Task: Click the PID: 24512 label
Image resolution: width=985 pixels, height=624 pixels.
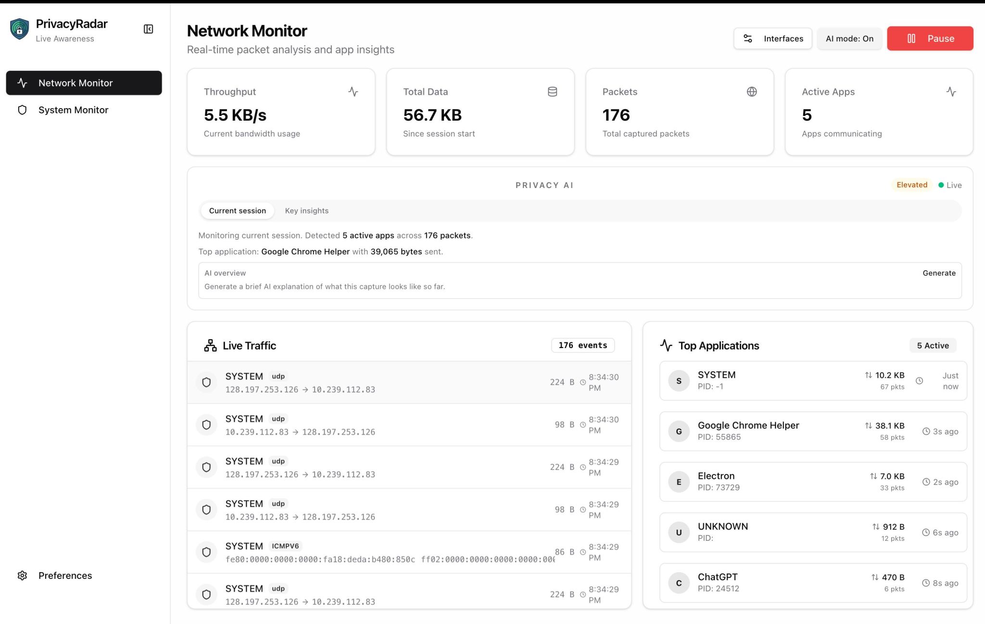Action: click(719, 588)
